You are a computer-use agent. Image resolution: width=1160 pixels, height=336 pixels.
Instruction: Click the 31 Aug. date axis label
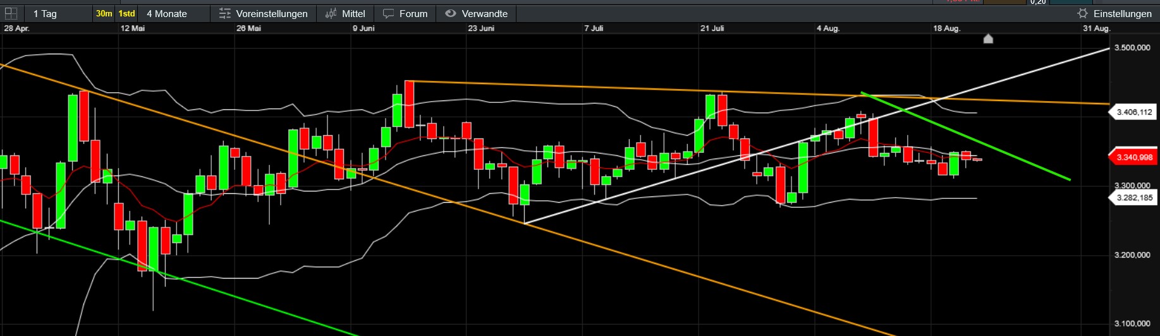[1096, 28]
